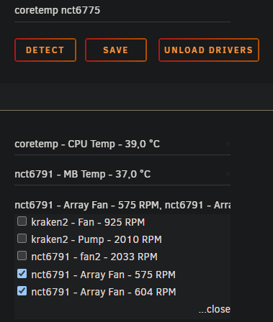The image size is (273, 322).
Task: Select kraken2 Fan 925 RPM label
Action: (x=88, y=222)
